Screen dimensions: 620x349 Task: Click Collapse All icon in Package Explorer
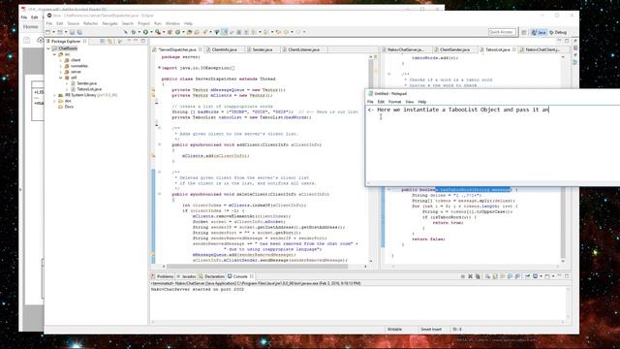[103, 41]
